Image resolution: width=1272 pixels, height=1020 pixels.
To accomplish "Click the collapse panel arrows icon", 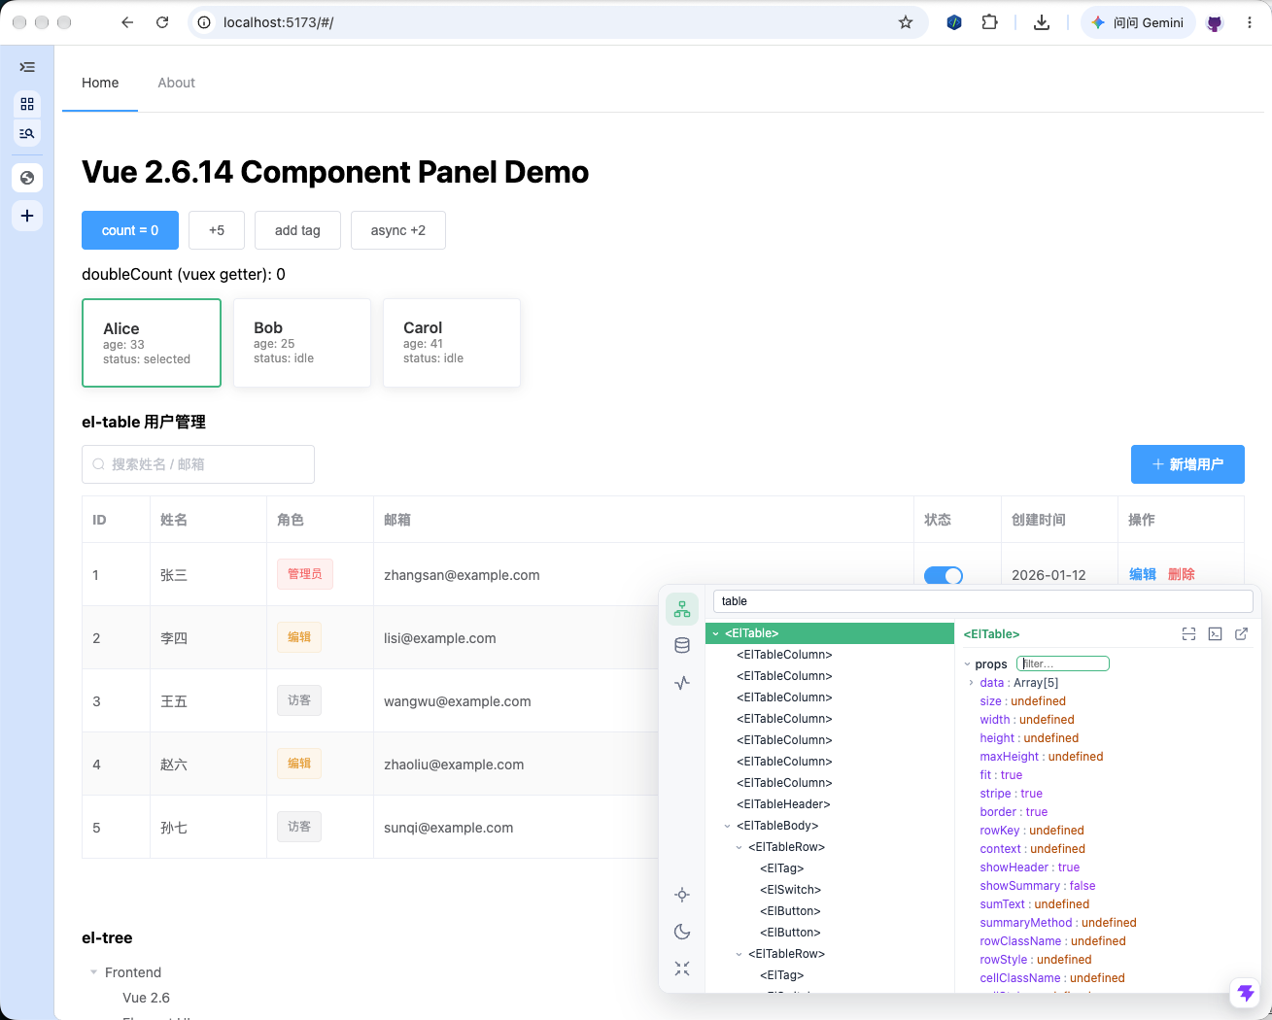I will tap(682, 969).
